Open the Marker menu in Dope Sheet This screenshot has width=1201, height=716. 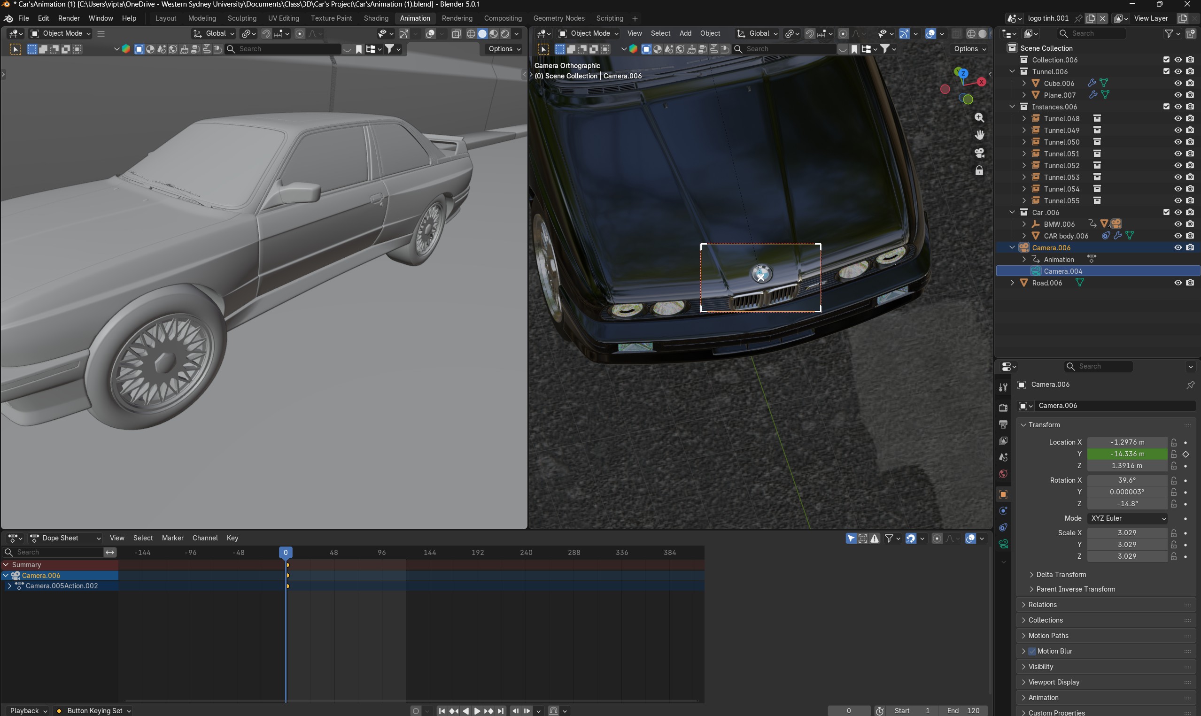point(173,539)
